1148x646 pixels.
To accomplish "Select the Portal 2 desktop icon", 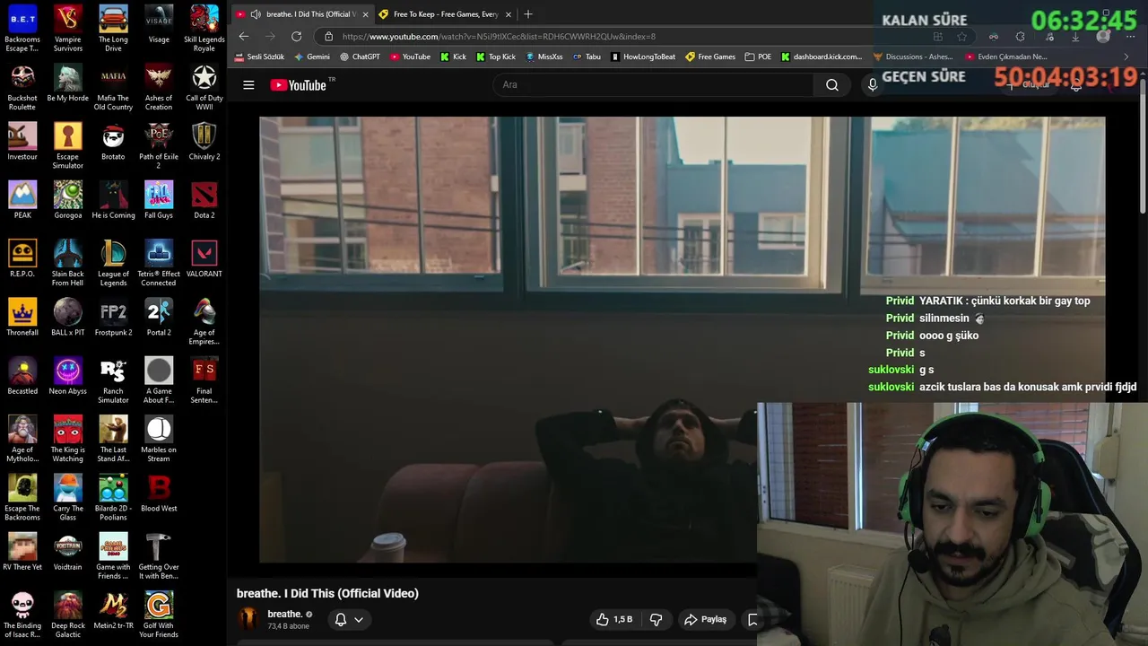I will (159, 317).
